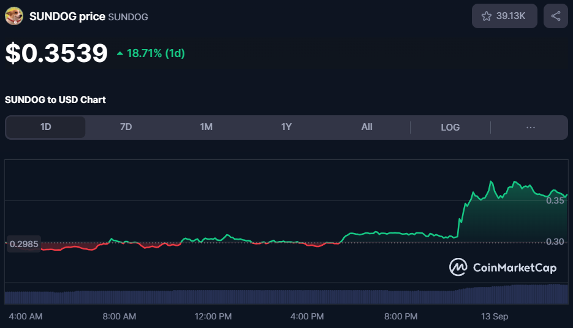Click the 0.2985 opening price label
This screenshot has width=573, height=328.
click(24, 244)
